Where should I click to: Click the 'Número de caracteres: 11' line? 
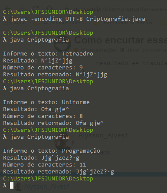click(45, 165)
